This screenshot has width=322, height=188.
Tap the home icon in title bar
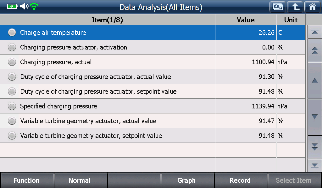pyautogui.click(x=313, y=7)
